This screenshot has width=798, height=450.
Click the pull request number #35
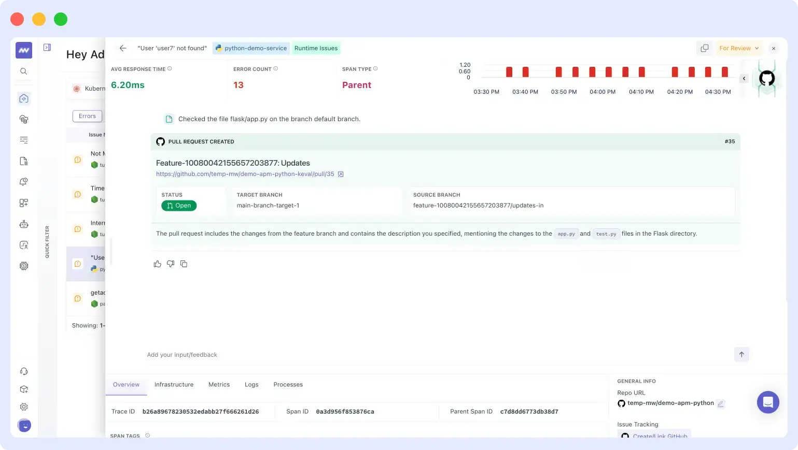click(x=730, y=141)
